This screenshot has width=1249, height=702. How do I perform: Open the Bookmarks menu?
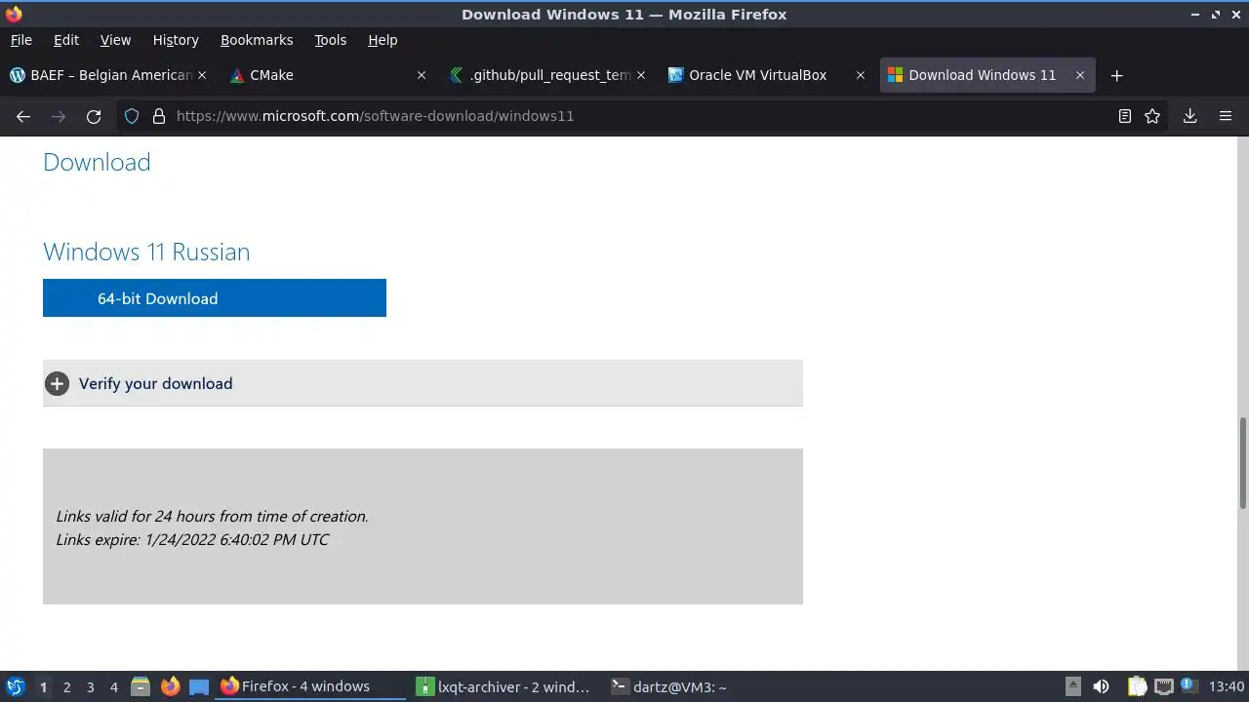tap(257, 40)
